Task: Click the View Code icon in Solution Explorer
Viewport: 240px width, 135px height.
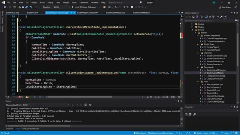Action: pyautogui.click(x=218, y=17)
